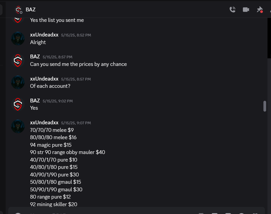This screenshot has width=271, height=214.
Task: Open xxUndeadxx's avatar beside Of each account?
Action: 18,82
